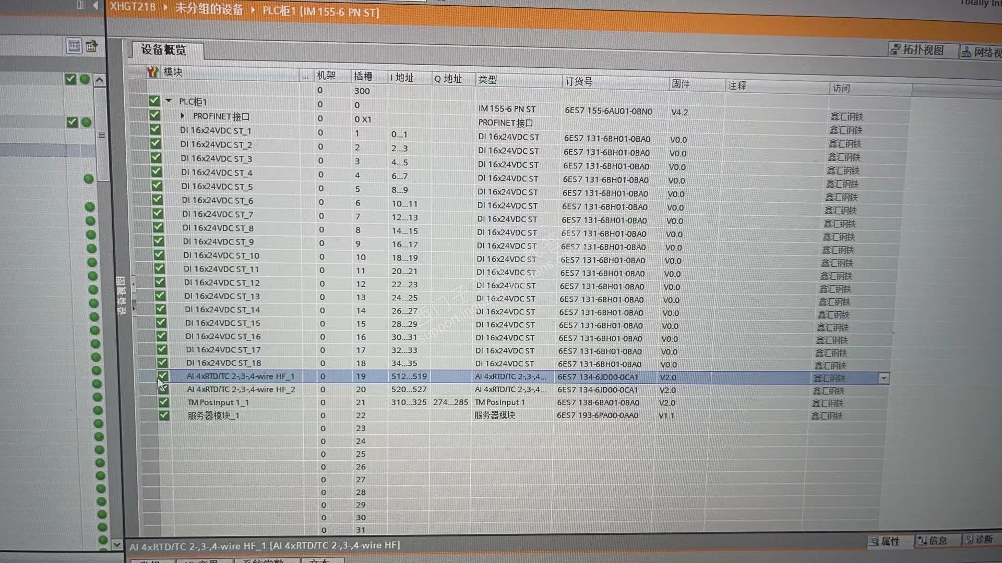Toggle checkbox for PLC柜1 row
This screenshot has height=563, width=1002.
(x=153, y=101)
